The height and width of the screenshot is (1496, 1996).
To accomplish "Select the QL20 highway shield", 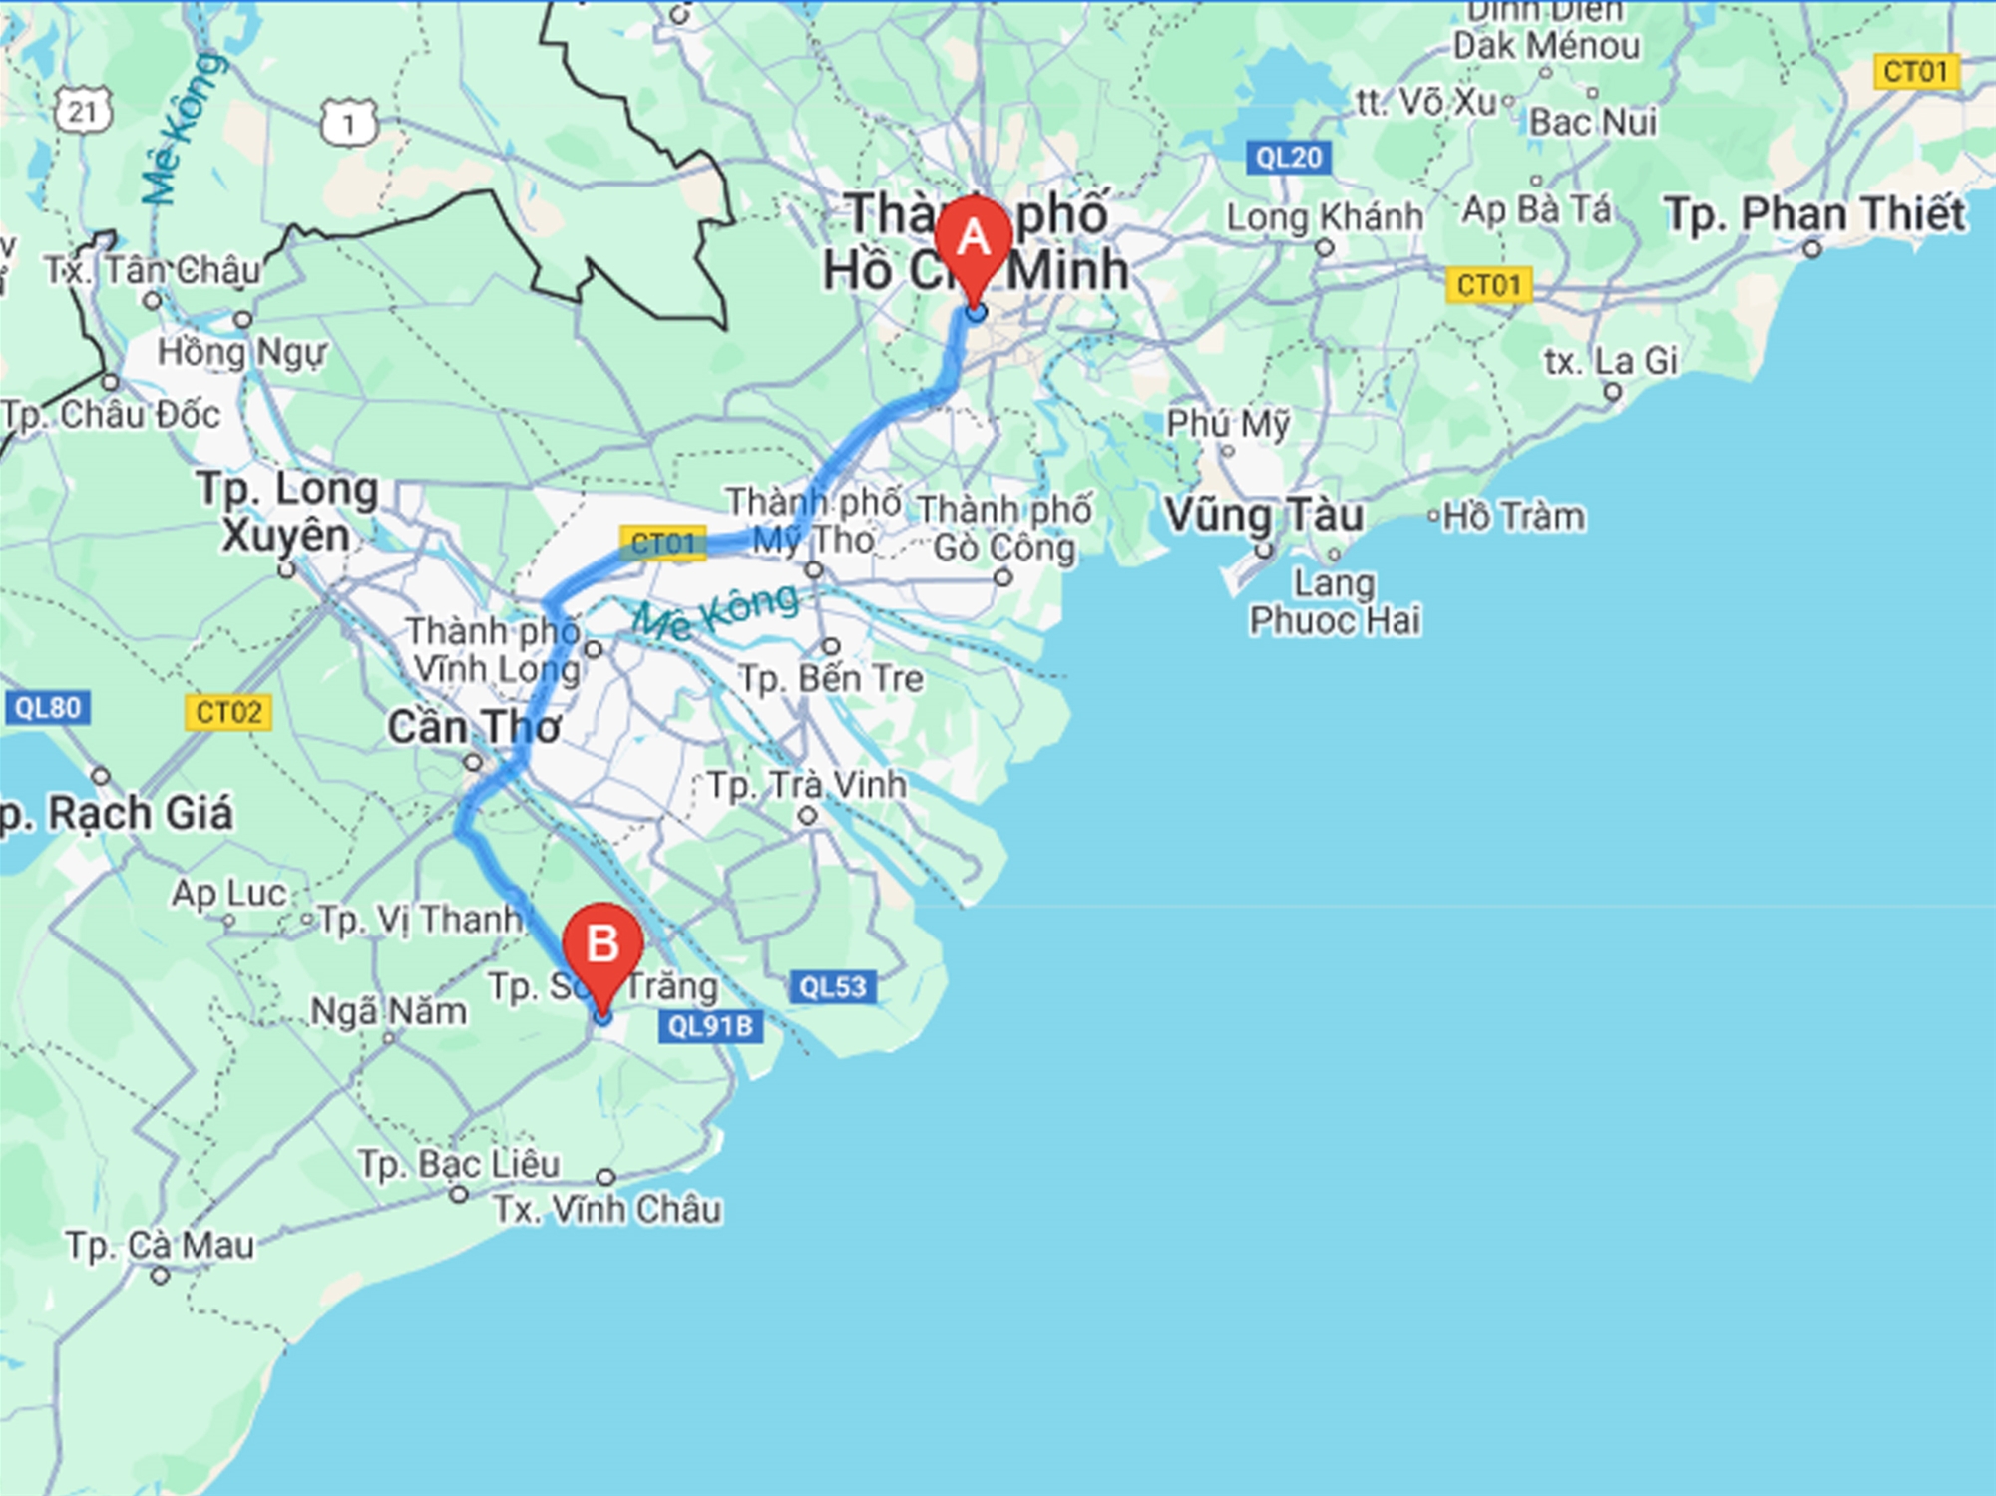I will [x=1289, y=158].
